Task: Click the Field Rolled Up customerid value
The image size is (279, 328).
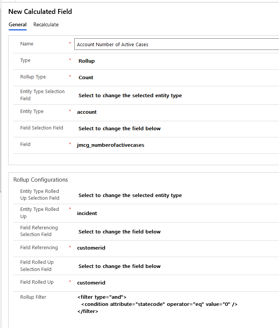Action: coord(91,283)
